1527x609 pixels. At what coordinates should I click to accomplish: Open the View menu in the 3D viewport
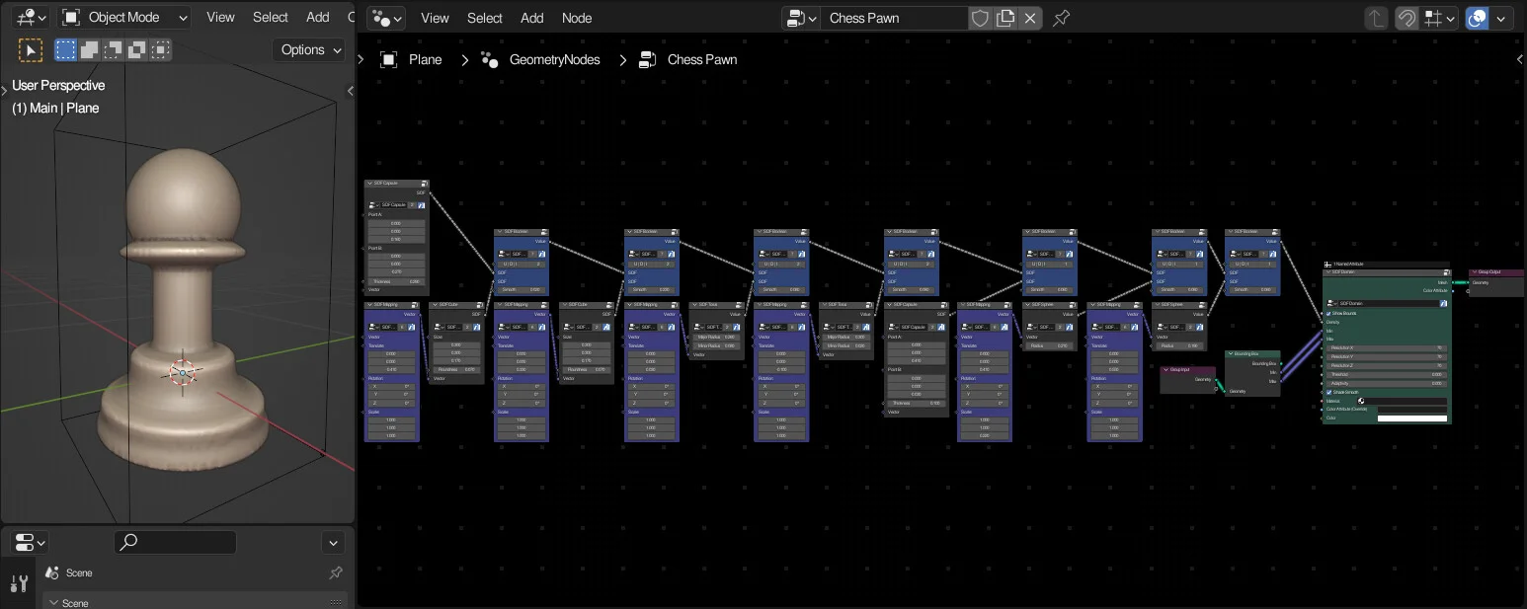pyautogui.click(x=219, y=17)
